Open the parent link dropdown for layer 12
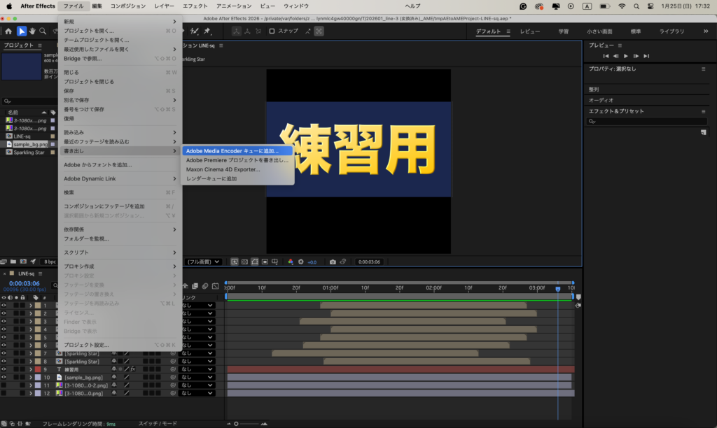 197,393
